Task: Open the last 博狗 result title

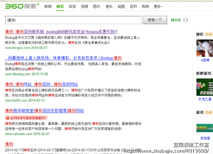Action: (x=9, y=144)
